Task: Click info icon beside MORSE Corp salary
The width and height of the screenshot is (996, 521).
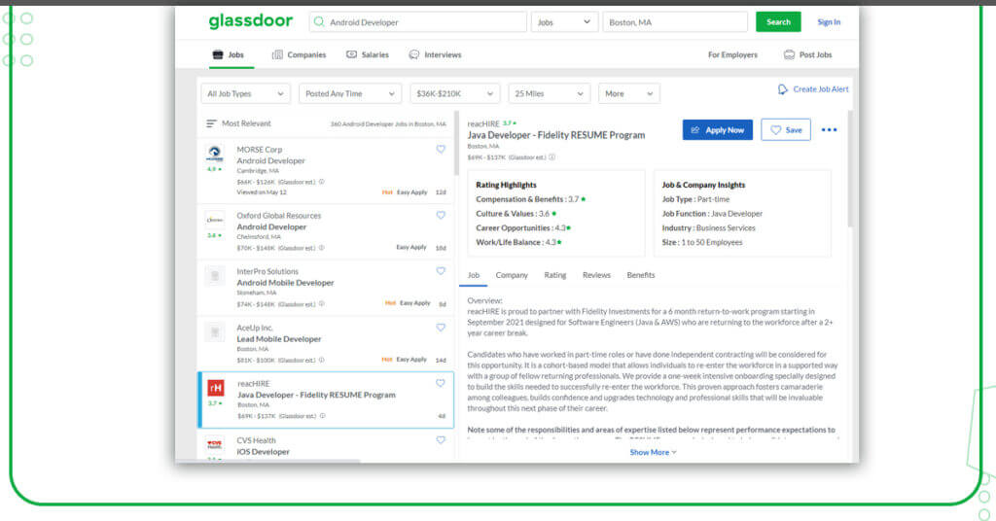Action: 321,182
